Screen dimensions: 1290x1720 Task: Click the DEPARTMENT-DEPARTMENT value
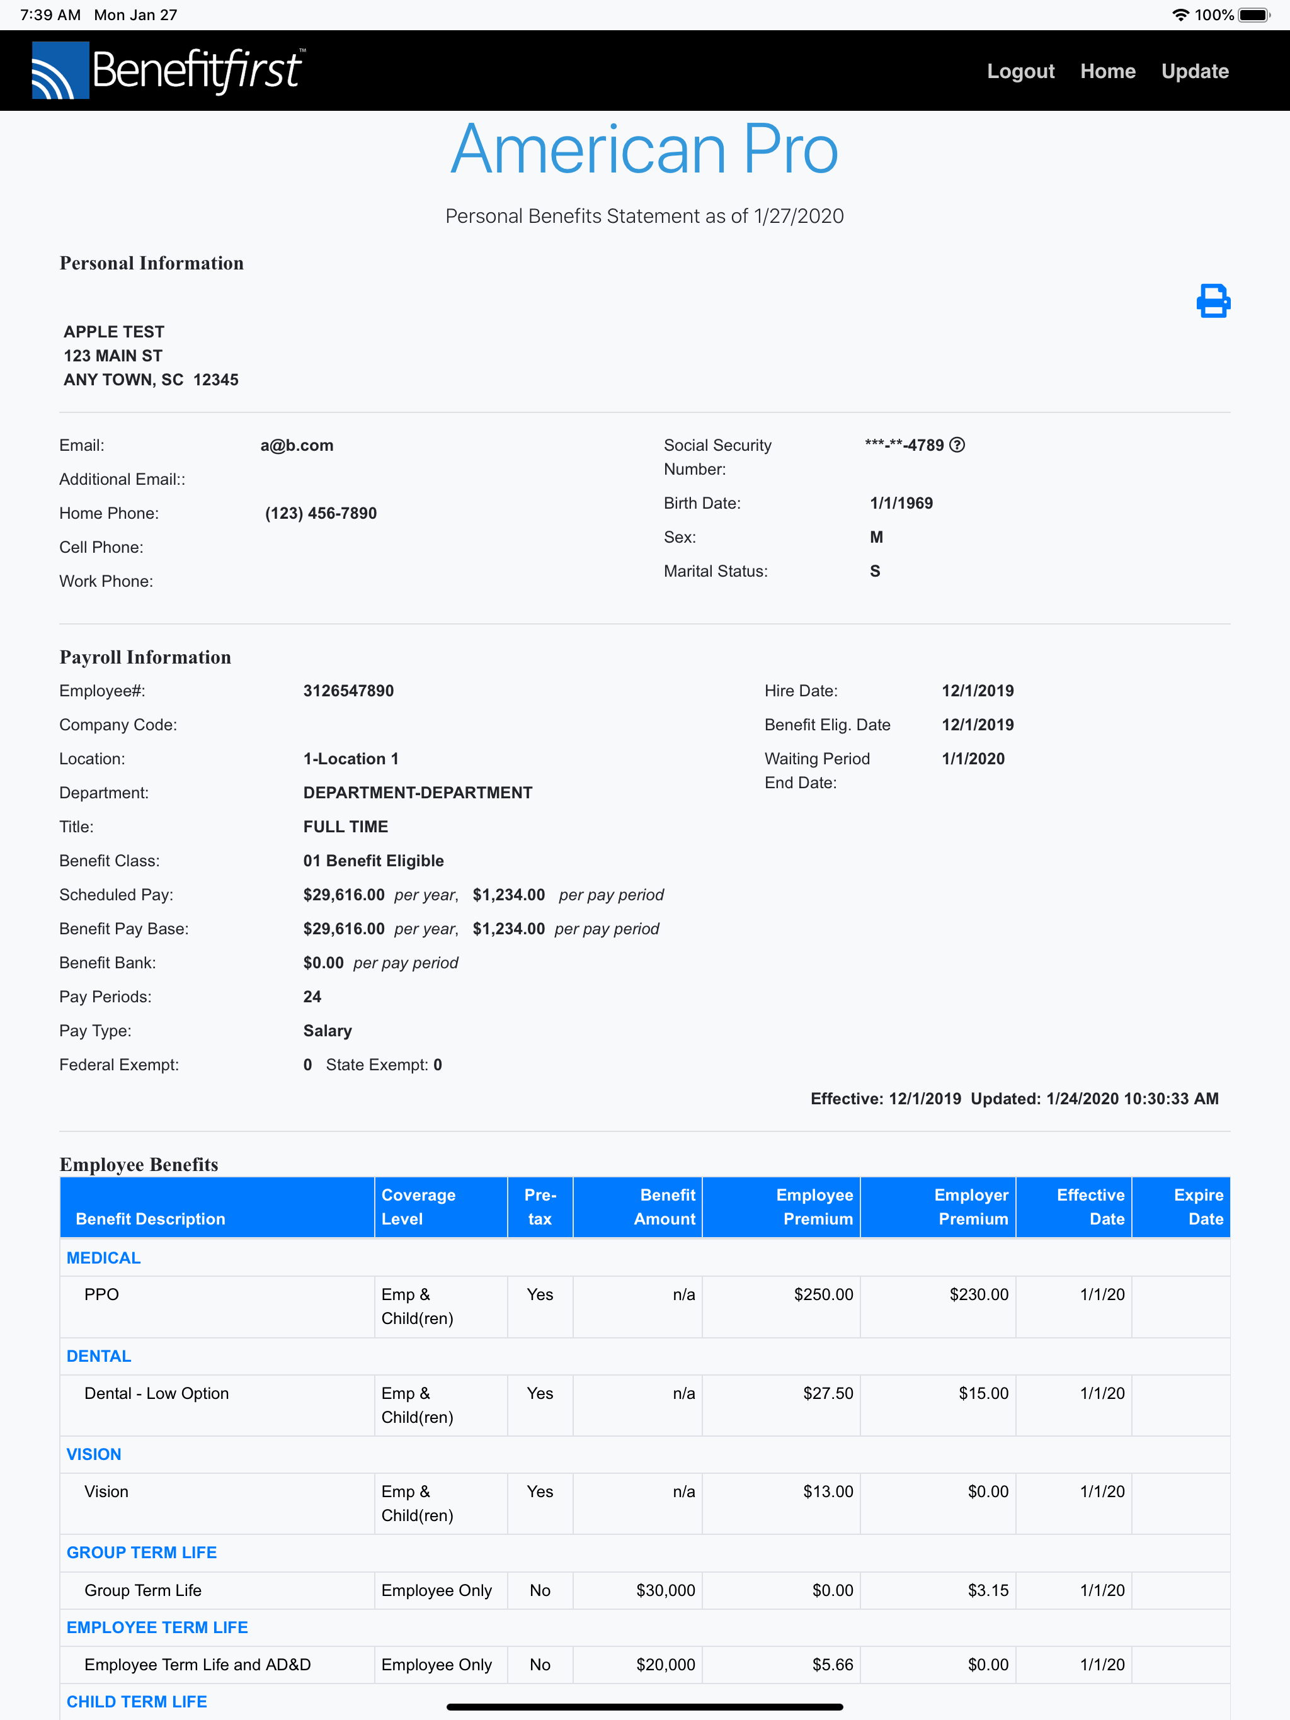pyautogui.click(x=418, y=793)
